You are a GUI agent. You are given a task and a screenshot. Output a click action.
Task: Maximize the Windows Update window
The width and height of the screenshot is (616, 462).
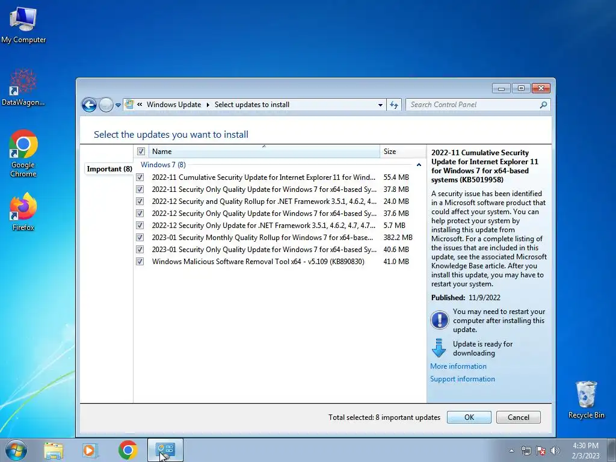coord(521,88)
